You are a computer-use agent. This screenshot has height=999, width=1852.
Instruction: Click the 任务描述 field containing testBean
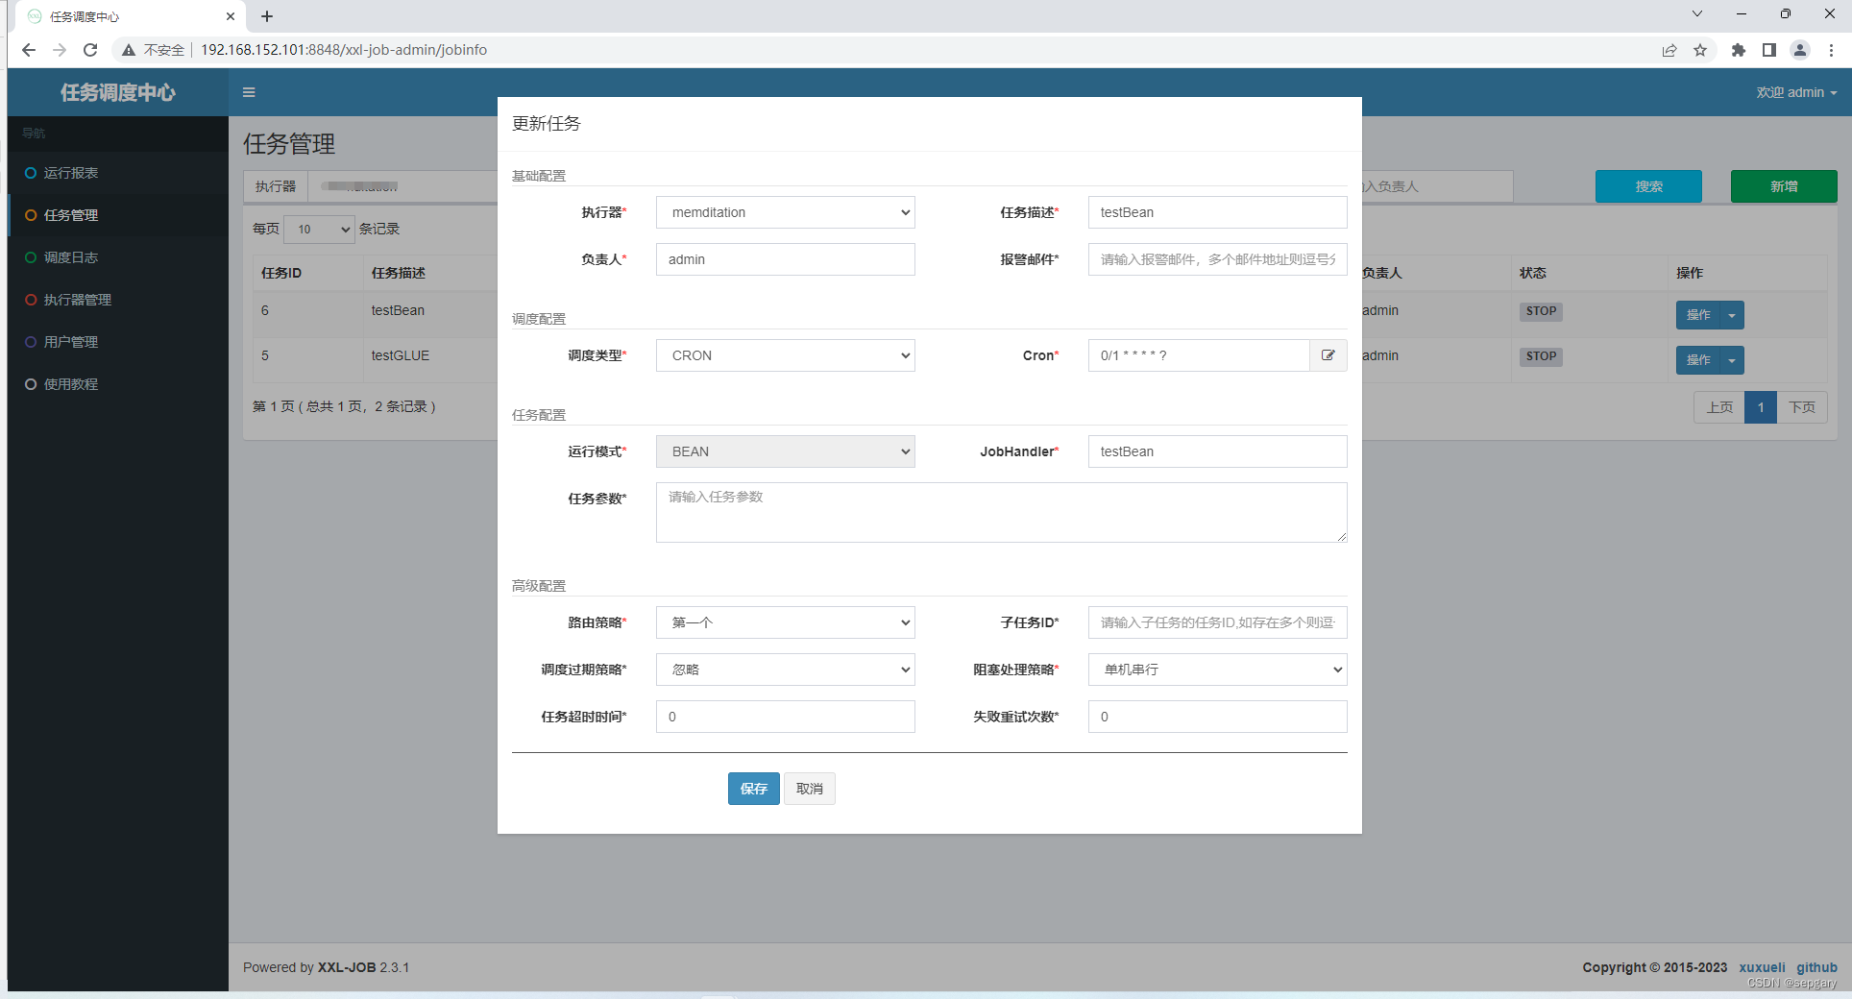point(1218,212)
